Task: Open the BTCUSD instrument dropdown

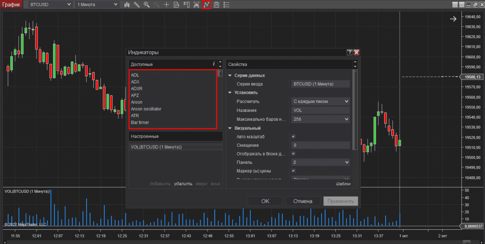Action: [50, 5]
